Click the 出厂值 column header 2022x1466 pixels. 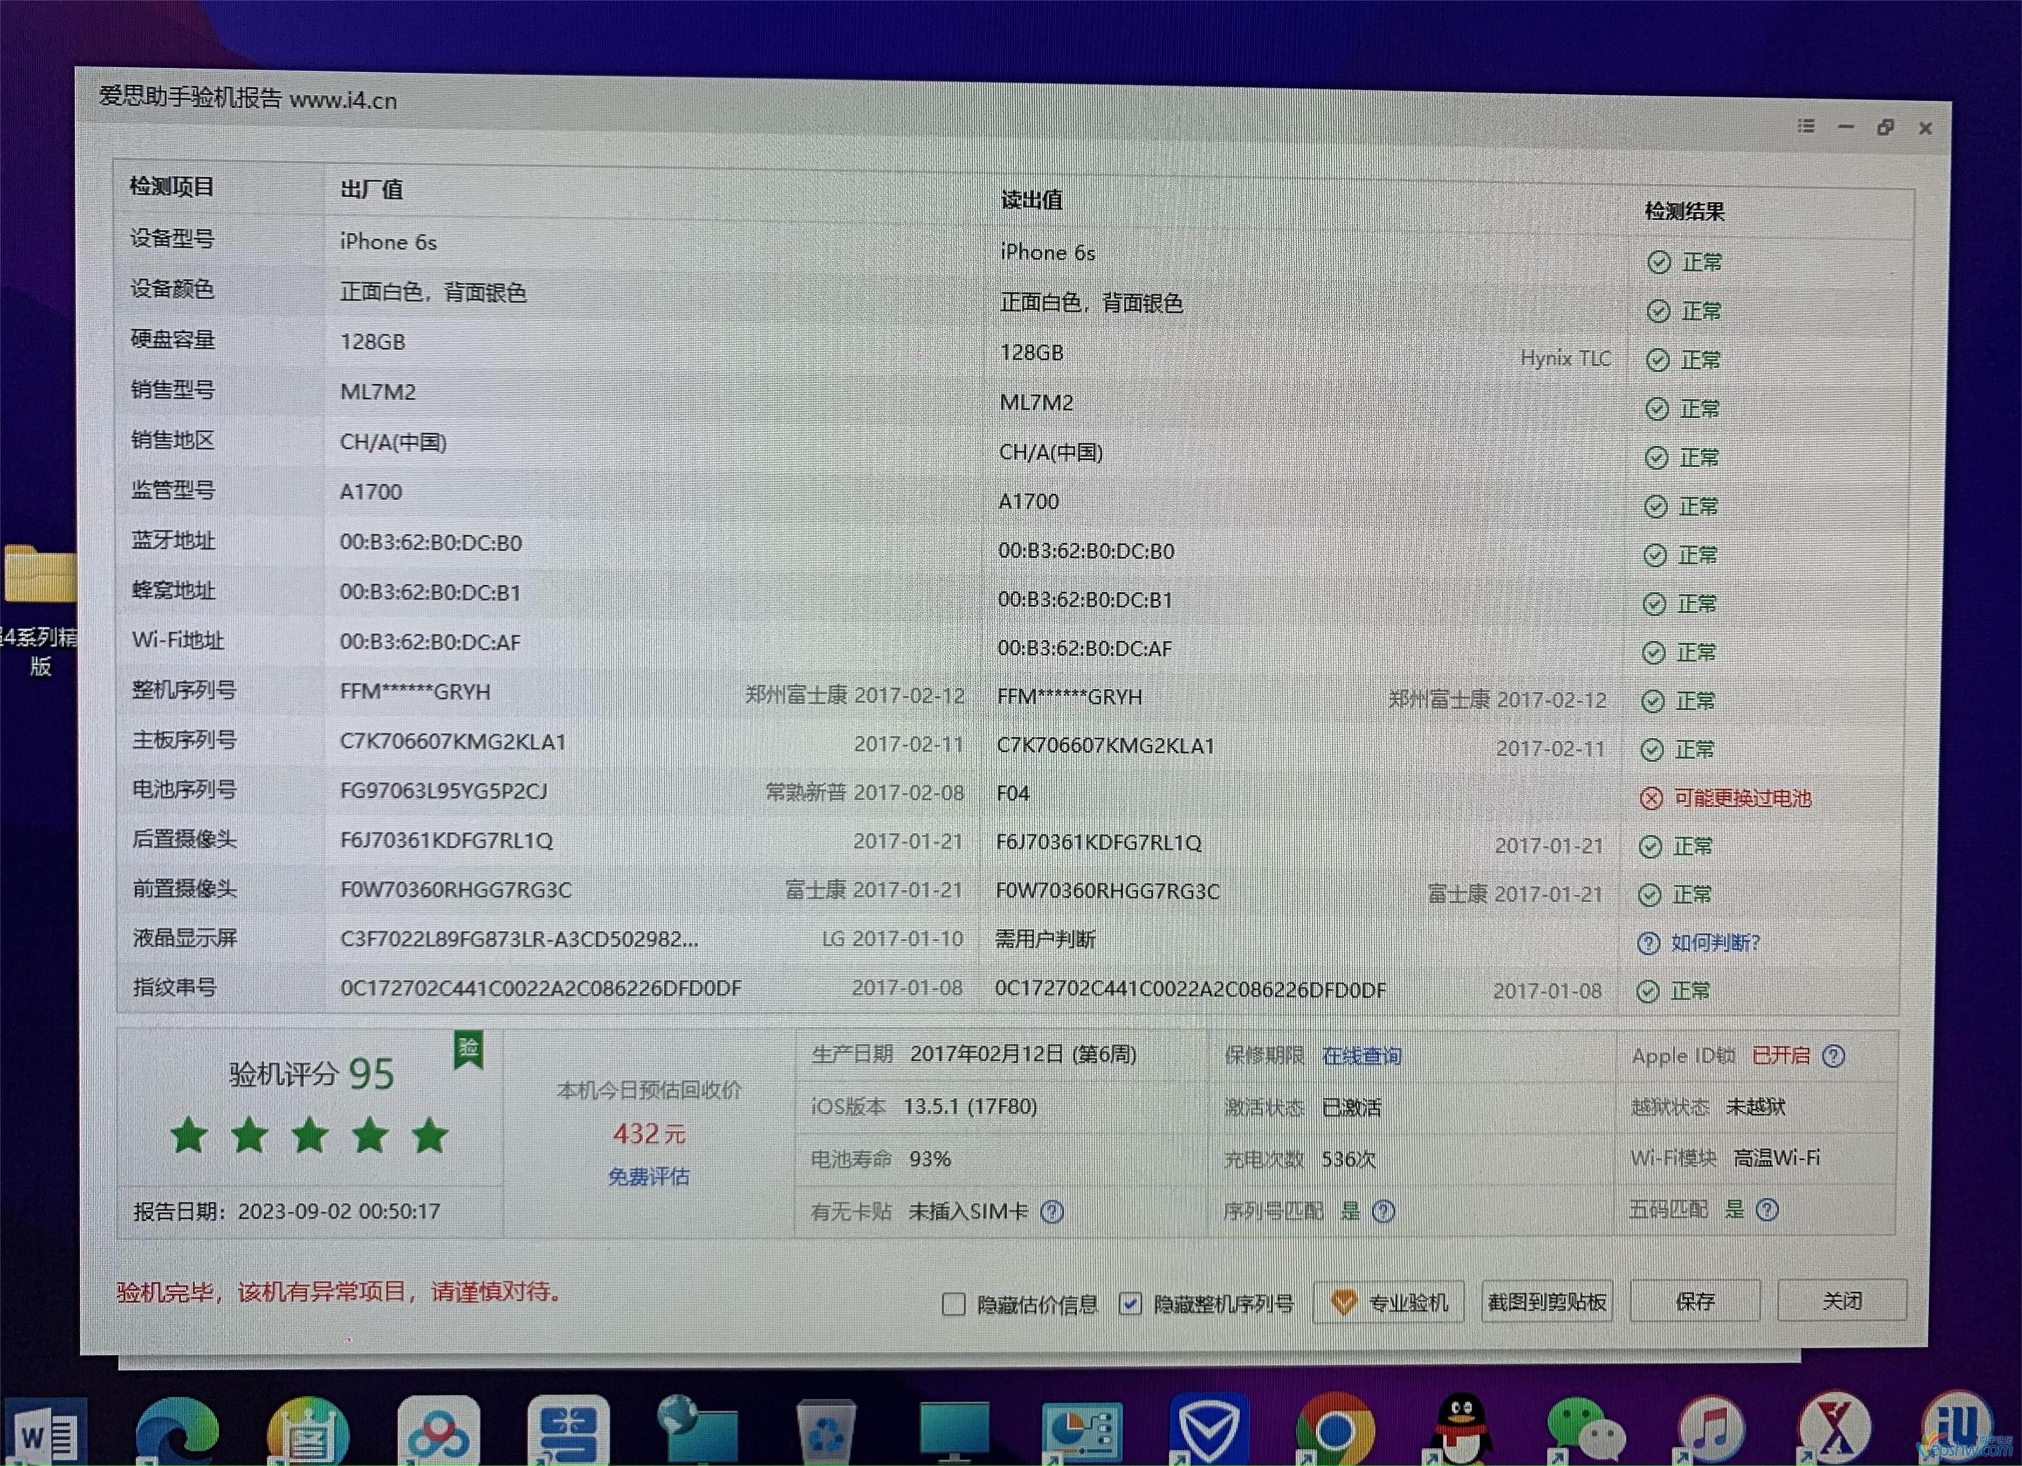click(372, 189)
